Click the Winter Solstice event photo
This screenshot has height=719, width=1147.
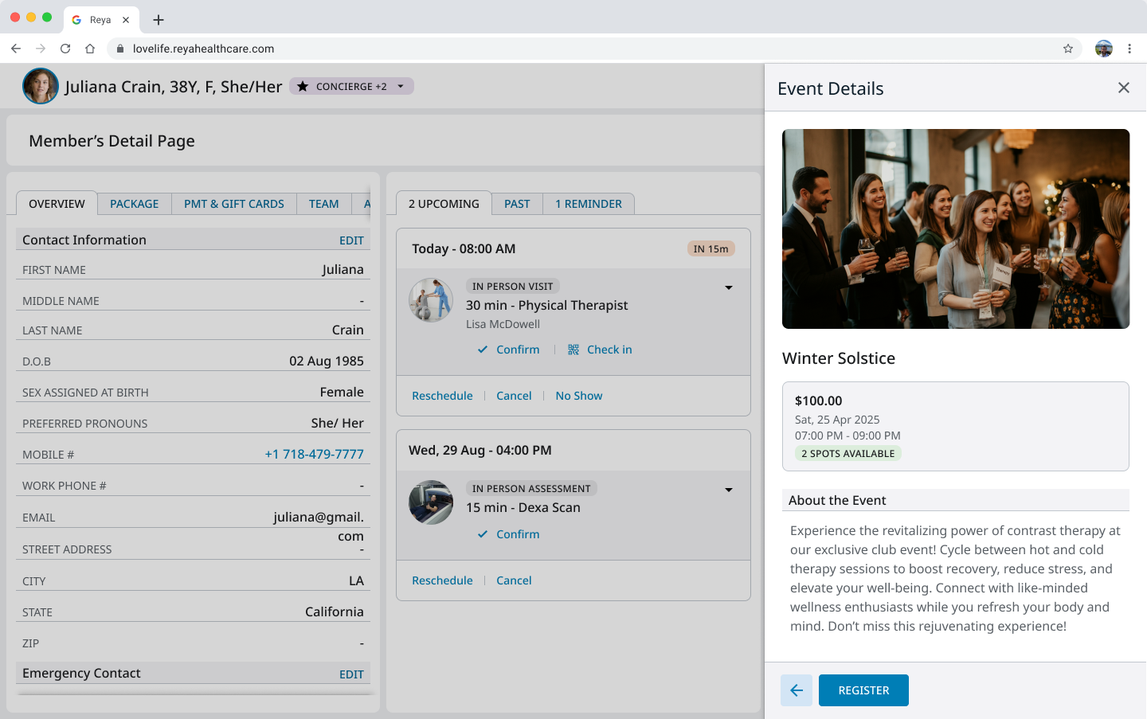[955, 229]
